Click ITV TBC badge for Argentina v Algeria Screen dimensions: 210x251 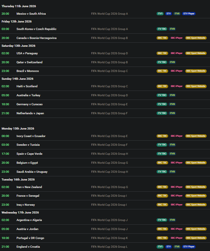162,220
